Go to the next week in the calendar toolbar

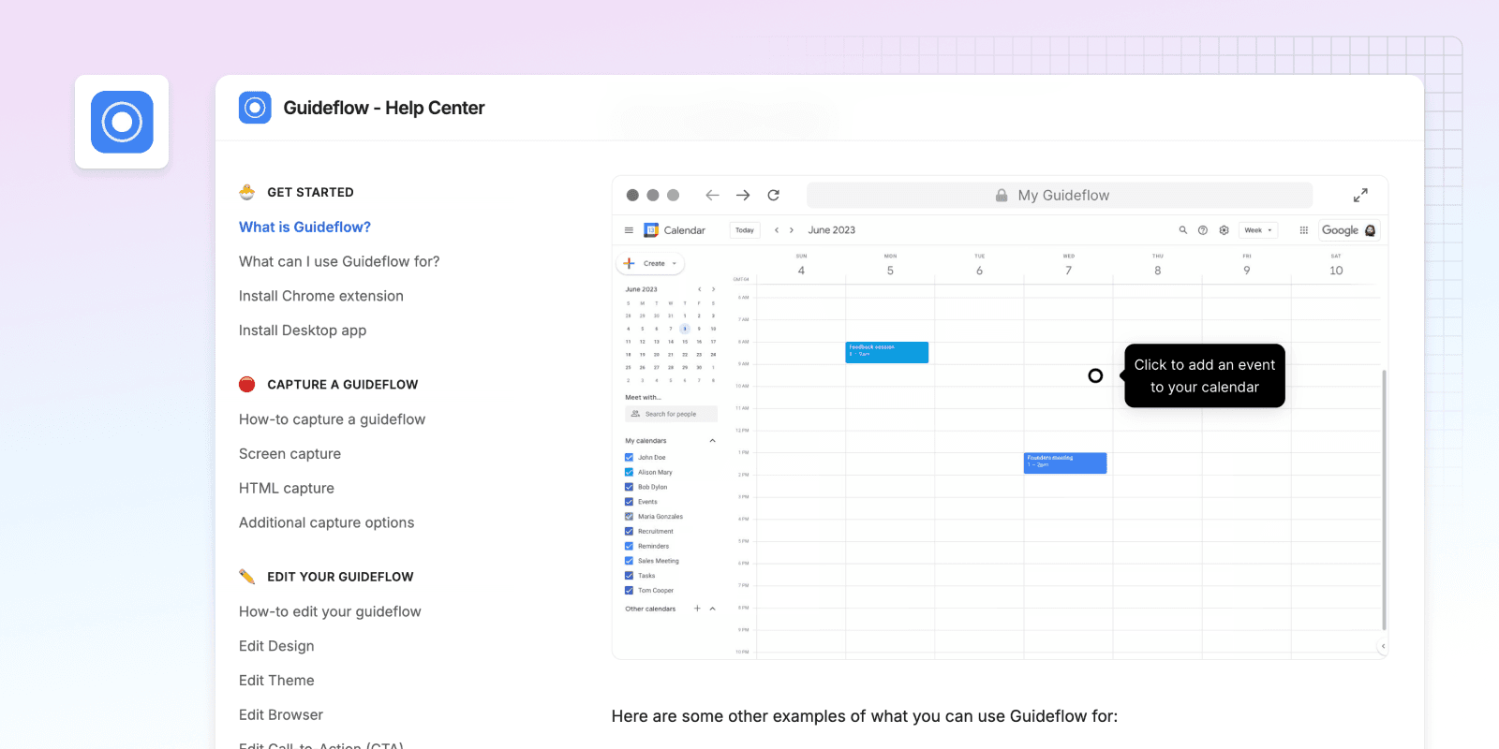pos(792,230)
